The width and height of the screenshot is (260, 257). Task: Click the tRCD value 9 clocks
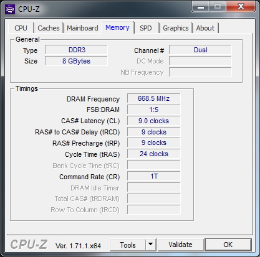[154, 132]
